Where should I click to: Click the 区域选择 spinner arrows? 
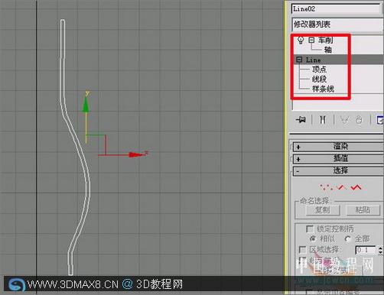coord(380,250)
